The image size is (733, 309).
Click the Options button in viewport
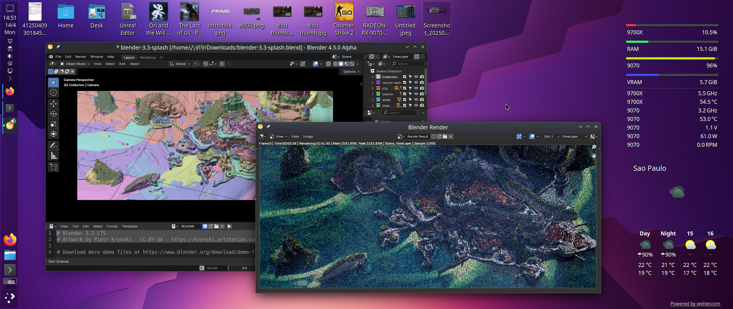[351, 72]
